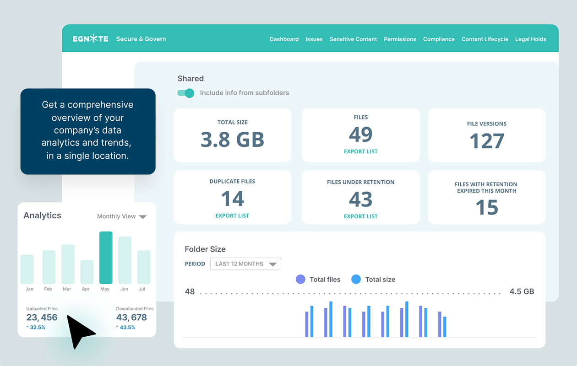Click the Egnyte logo in header
The width and height of the screenshot is (577, 366).
(91, 39)
